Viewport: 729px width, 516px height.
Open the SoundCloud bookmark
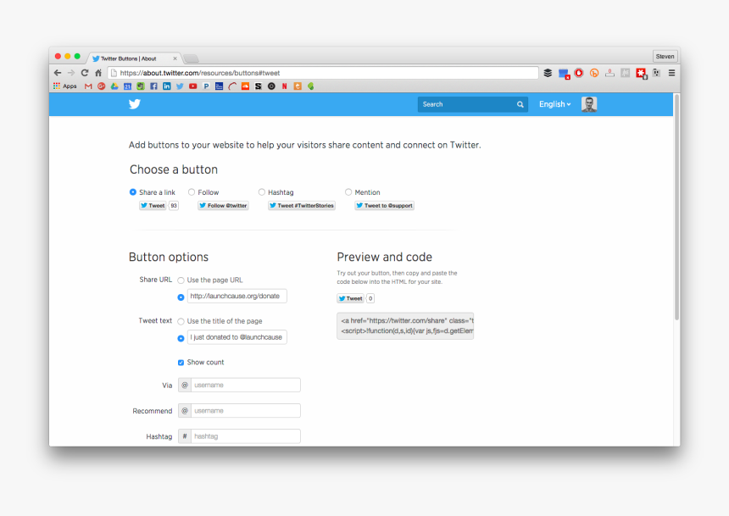pos(246,86)
